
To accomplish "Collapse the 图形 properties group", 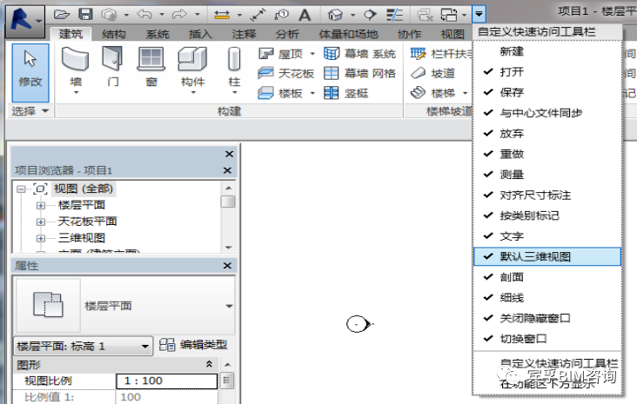I will click(209, 364).
